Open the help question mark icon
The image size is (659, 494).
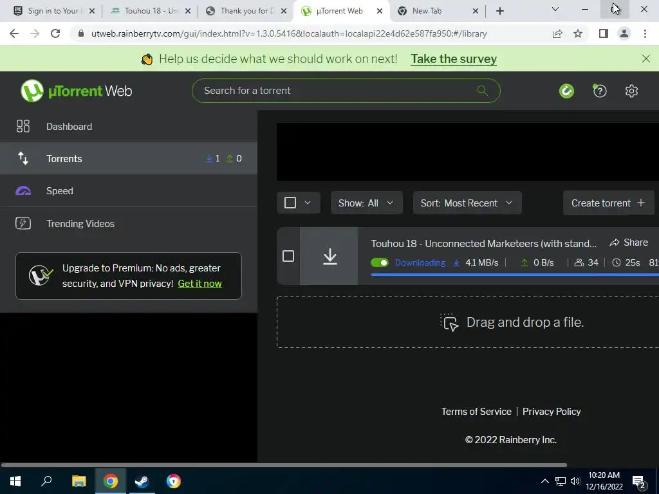tap(600, 91)
